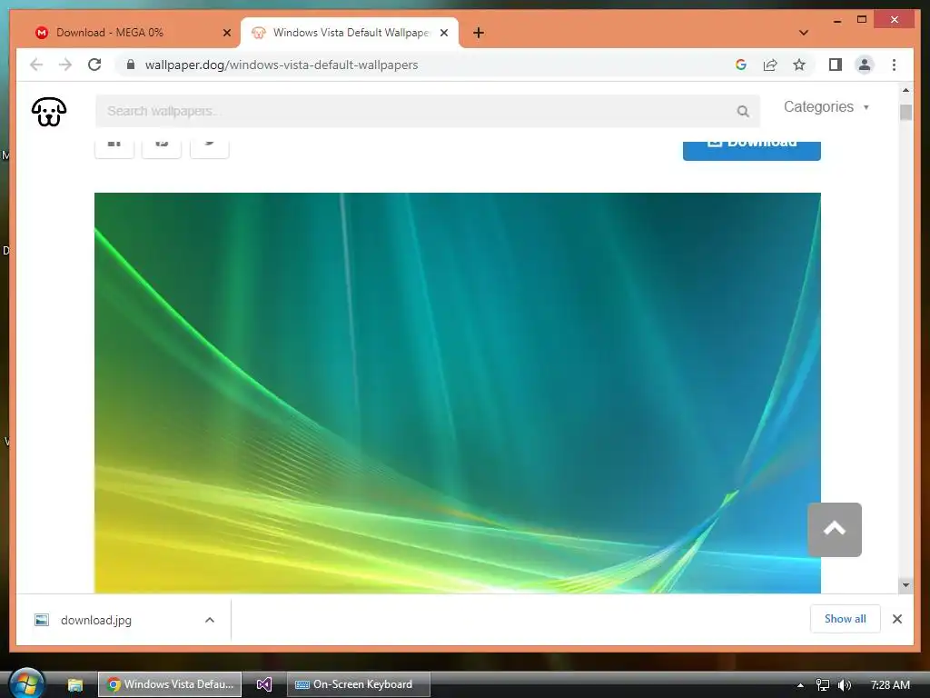Open the Windows Start menu
Viewport: 930px width, 698px height.
coord(26,683)
